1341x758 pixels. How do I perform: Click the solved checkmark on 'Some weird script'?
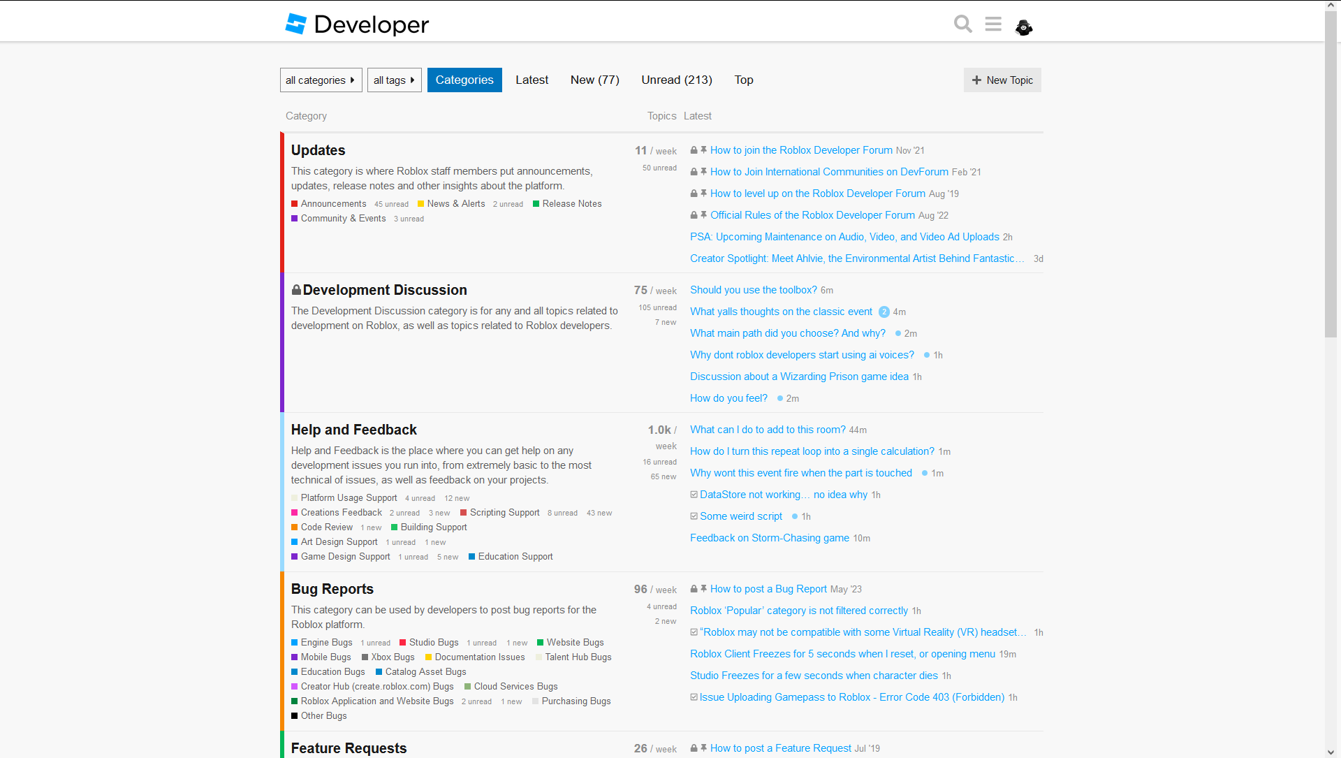click(x=694, y=516)
